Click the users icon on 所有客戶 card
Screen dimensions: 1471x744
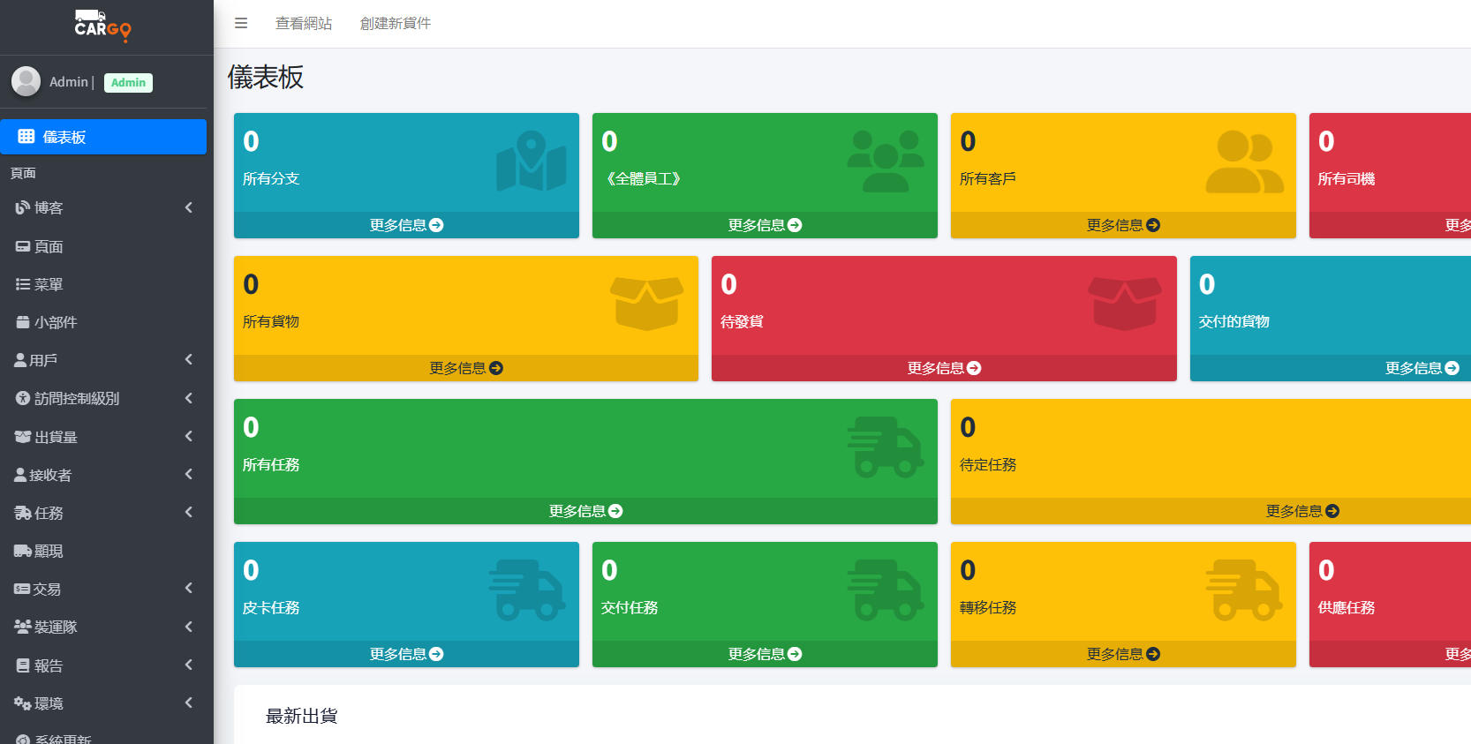(x=1244, y=162)
